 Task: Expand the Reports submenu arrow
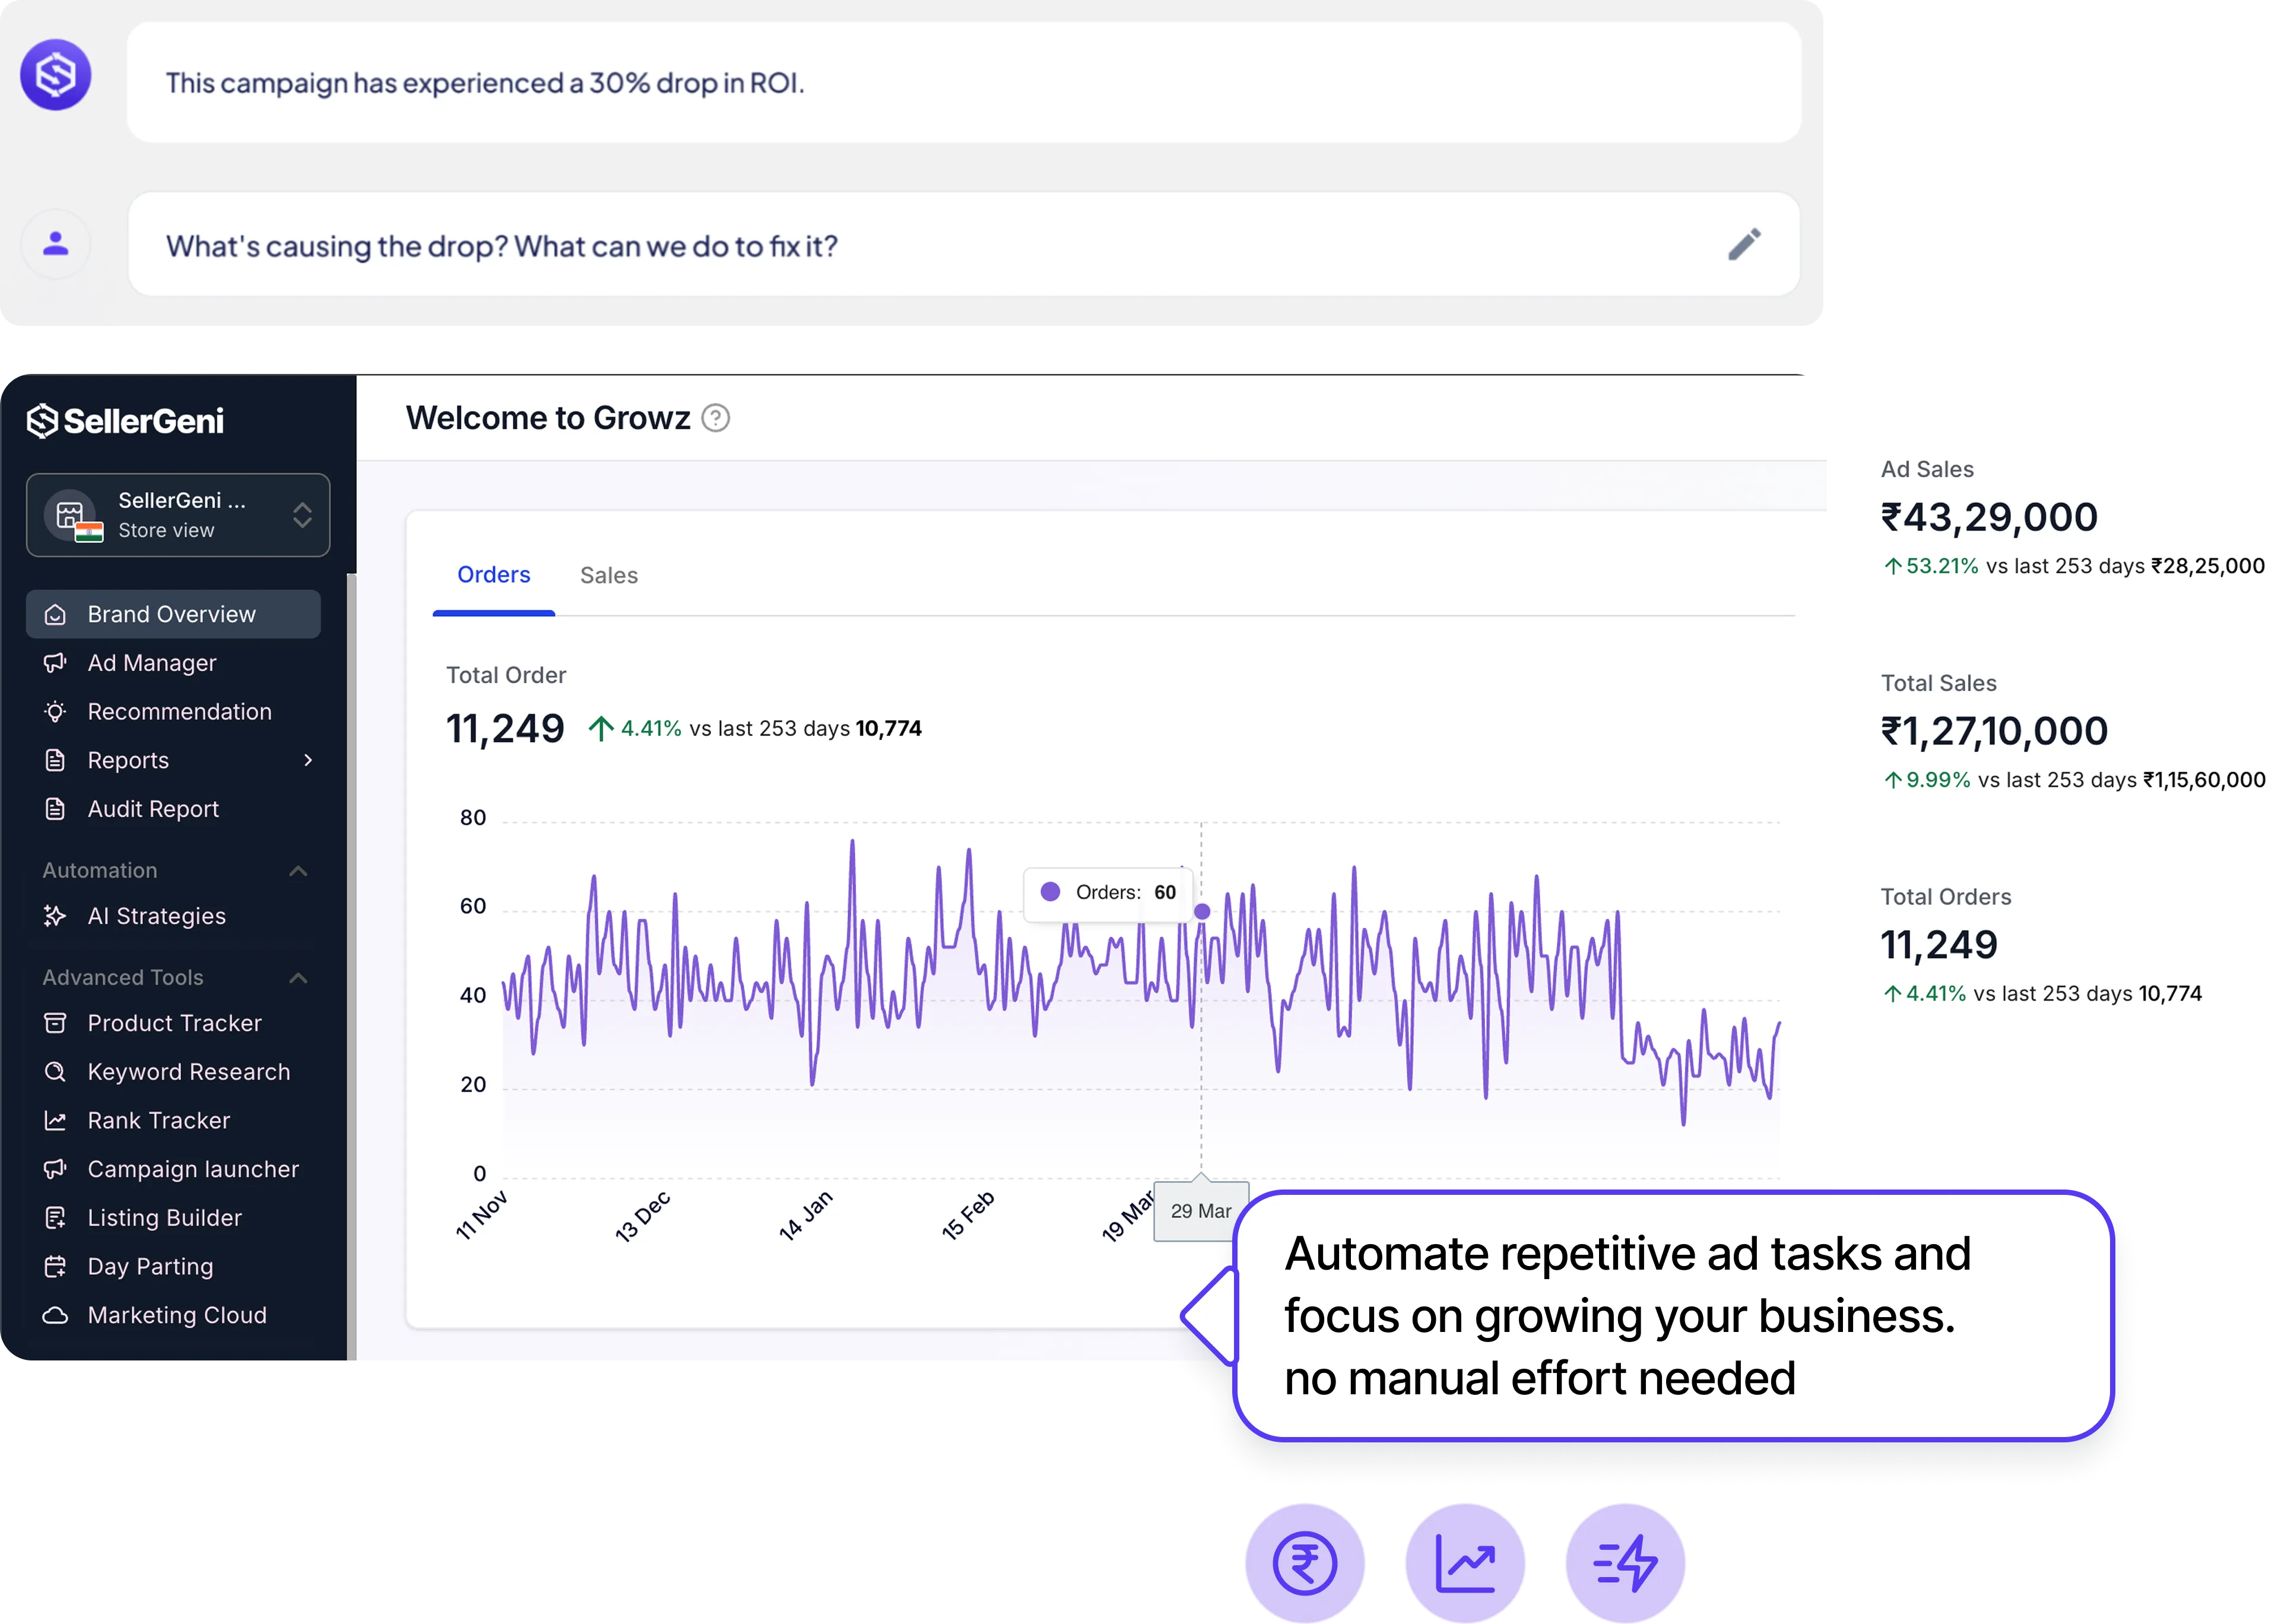click(x=308, y=760)
